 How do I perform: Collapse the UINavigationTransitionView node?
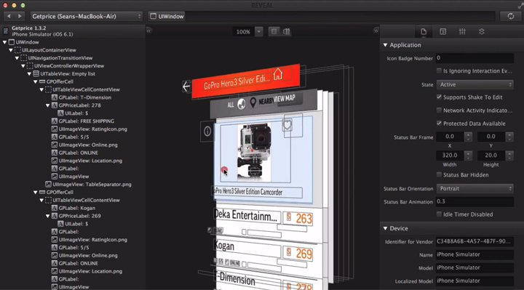click(17, 58)
